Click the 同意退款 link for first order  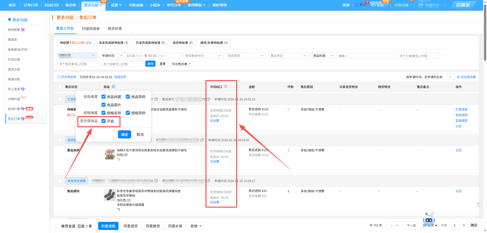click(x=461, y=110)
